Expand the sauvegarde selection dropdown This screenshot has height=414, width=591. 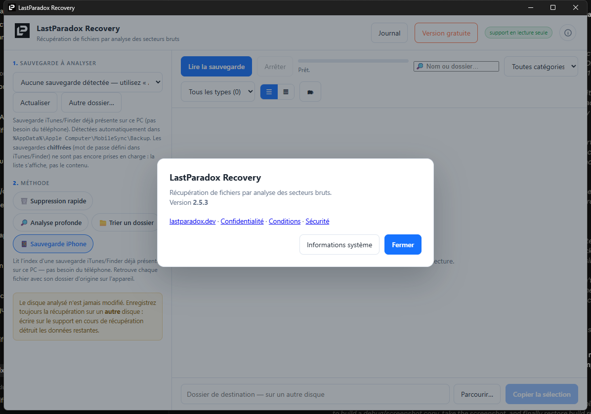(88, 82)
